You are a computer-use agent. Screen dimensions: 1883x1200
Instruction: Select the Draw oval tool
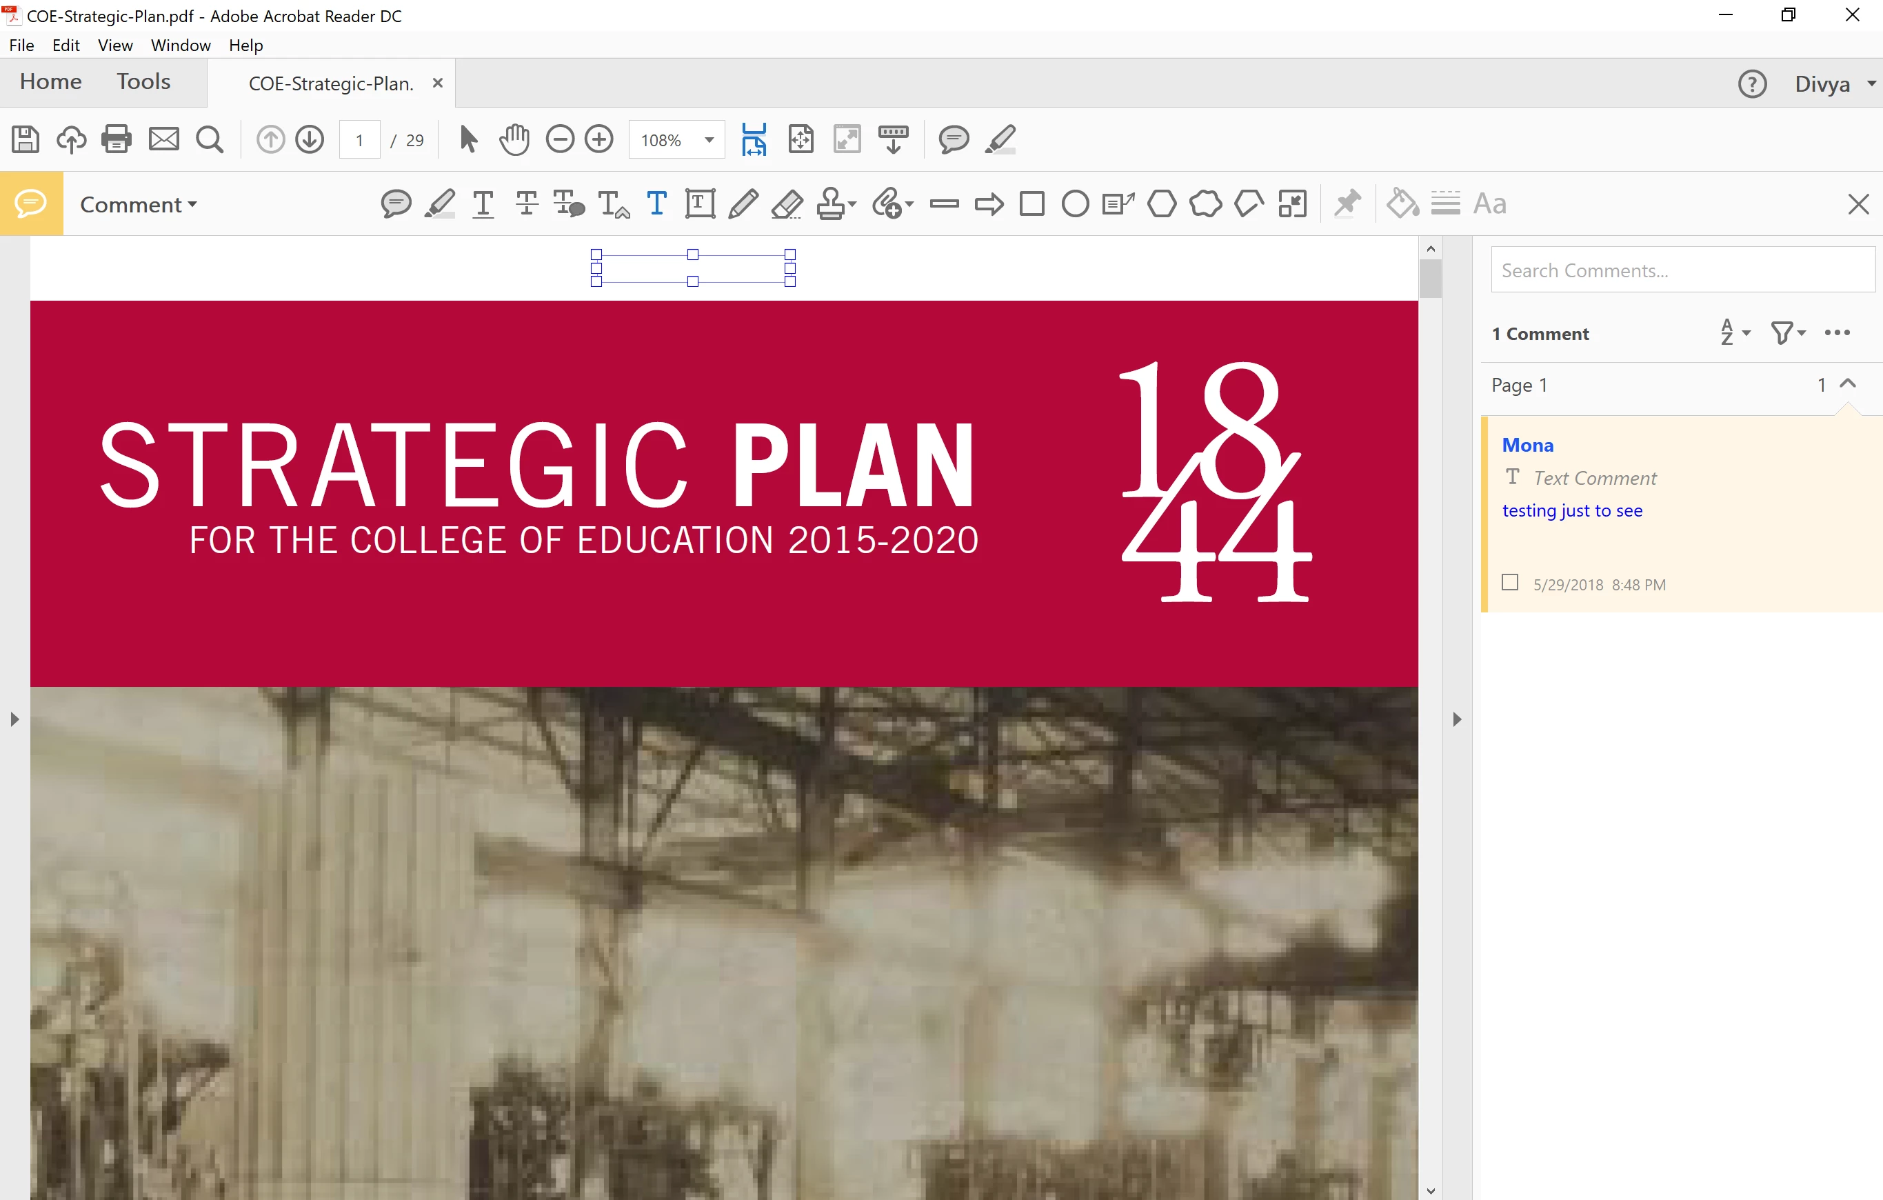1075,204
